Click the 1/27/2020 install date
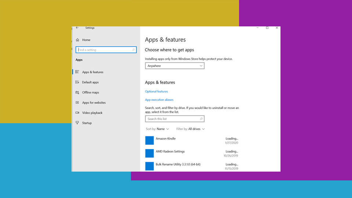Viewport: 352px width, 198px height. coord(232,143)
